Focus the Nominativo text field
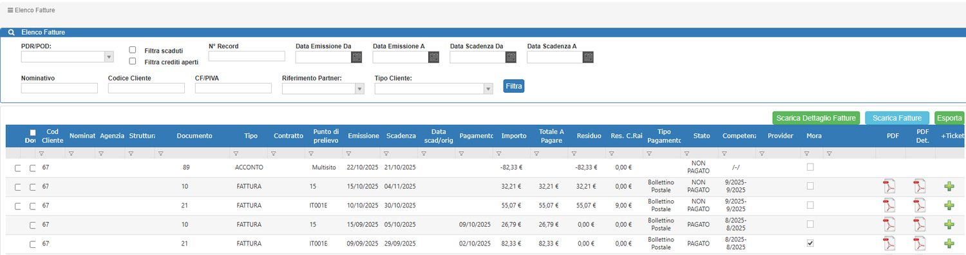This screenshot has width=966, height=255. click(x=59, y=88)
